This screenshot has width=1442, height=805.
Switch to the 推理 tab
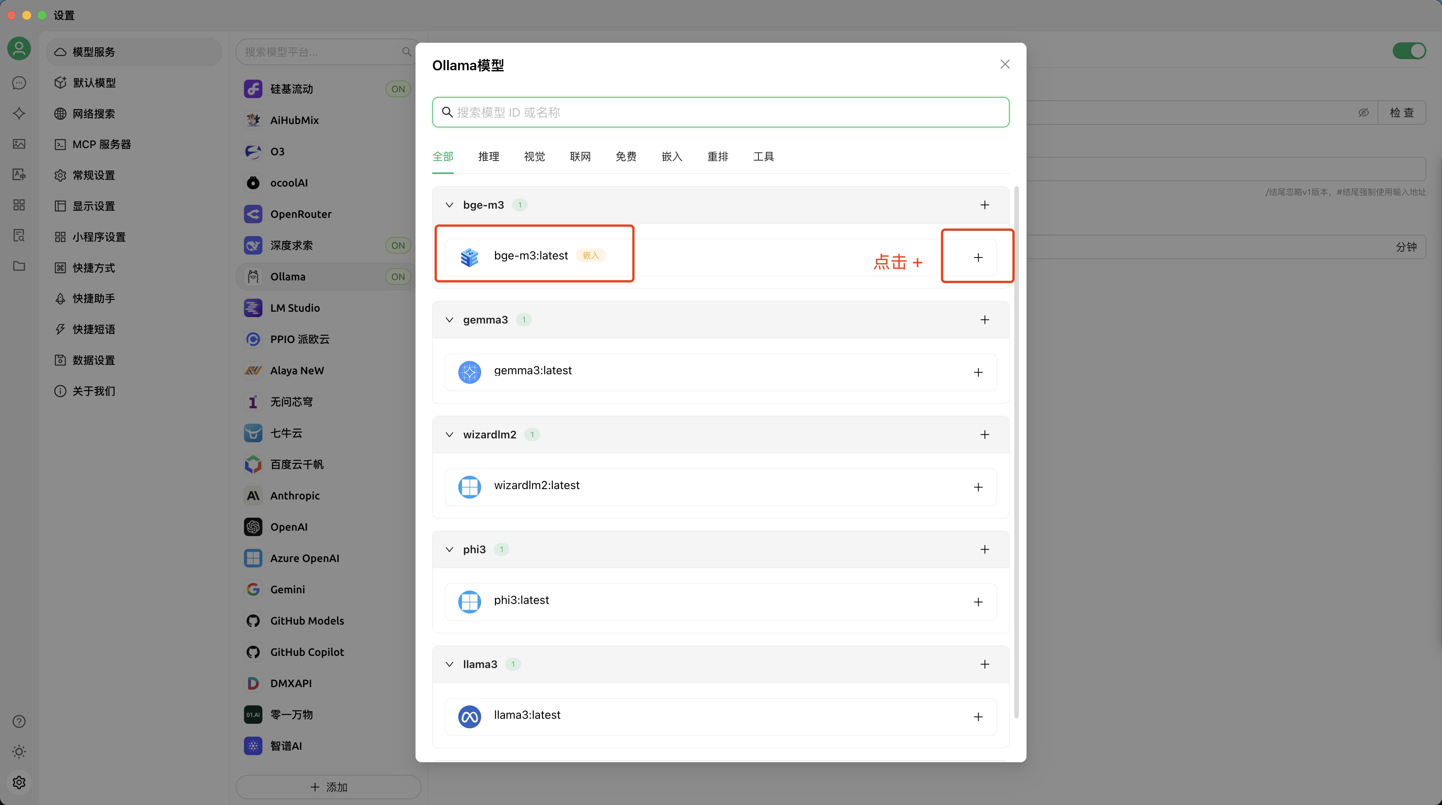(489, 157)
